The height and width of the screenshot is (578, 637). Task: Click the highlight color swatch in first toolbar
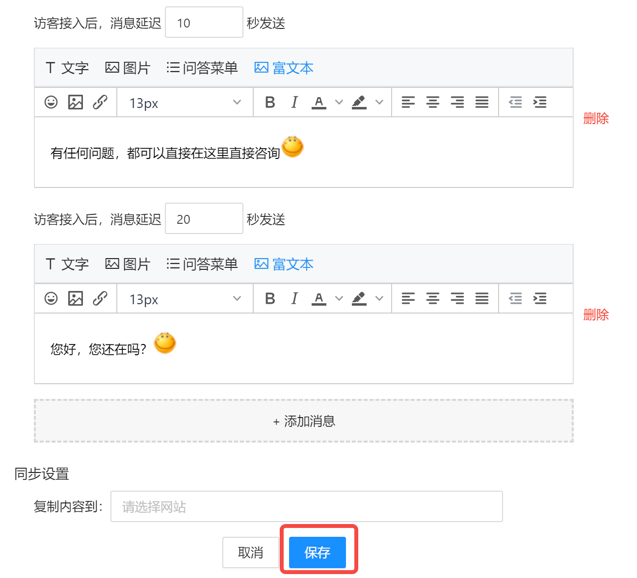click(359, 102)
